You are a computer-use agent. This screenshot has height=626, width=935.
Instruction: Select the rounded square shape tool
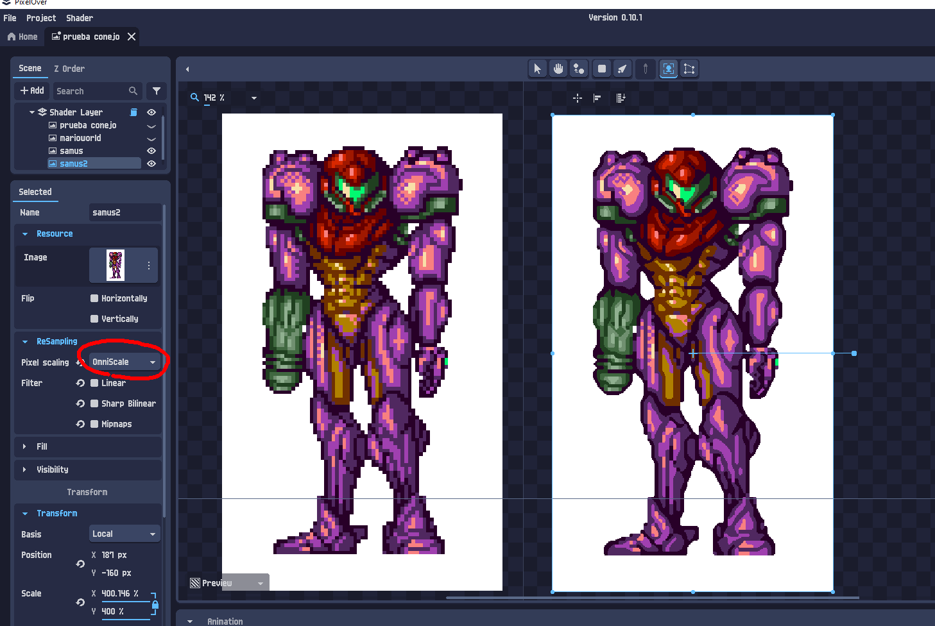click(x=601, y=69)
